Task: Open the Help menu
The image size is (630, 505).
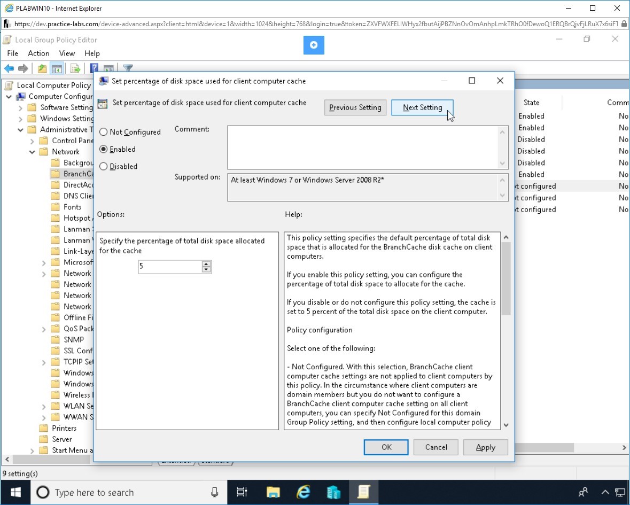Action: pyautogui.click(x=92, y=53)
